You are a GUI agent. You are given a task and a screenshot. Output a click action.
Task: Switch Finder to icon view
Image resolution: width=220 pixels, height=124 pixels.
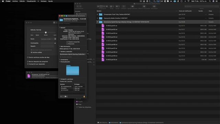click(x=98, y=7)
